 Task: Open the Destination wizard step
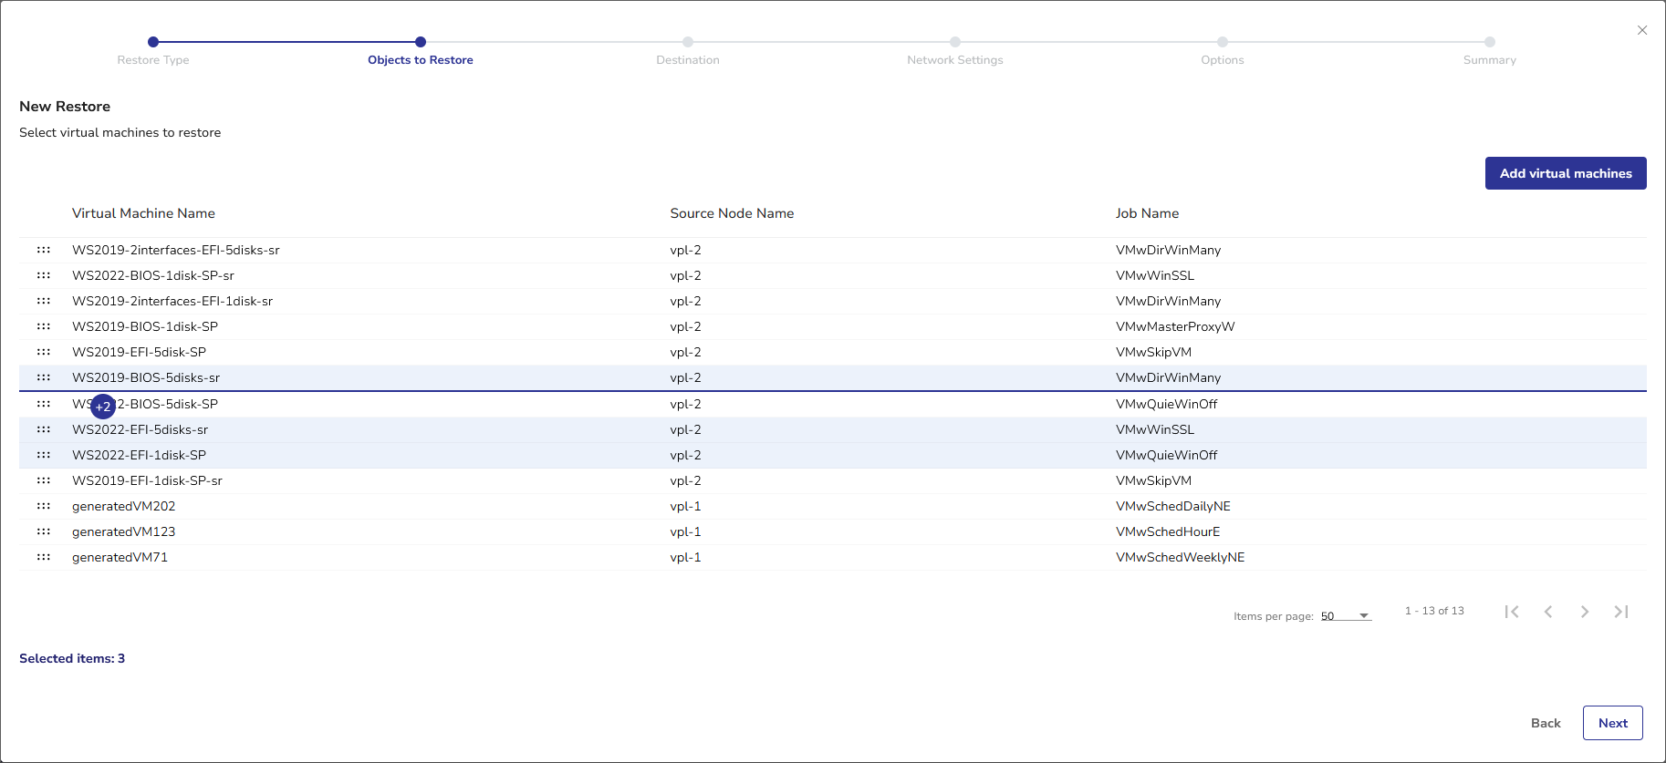pyautogui.click(x=688, y=42)
